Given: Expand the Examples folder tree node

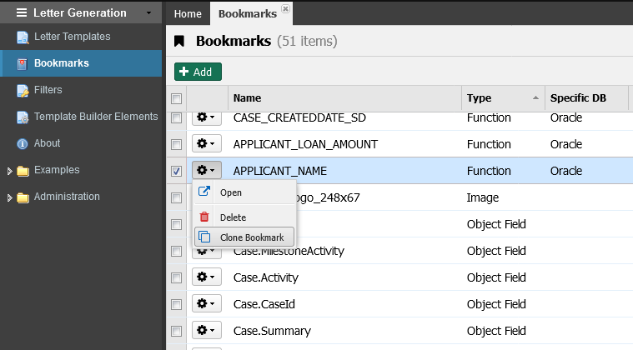Looking at the screenshot, I should click(9, 171).
